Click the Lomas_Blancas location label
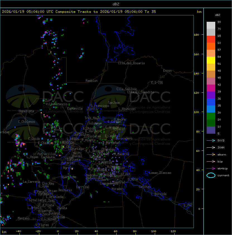 click(160, 173)
